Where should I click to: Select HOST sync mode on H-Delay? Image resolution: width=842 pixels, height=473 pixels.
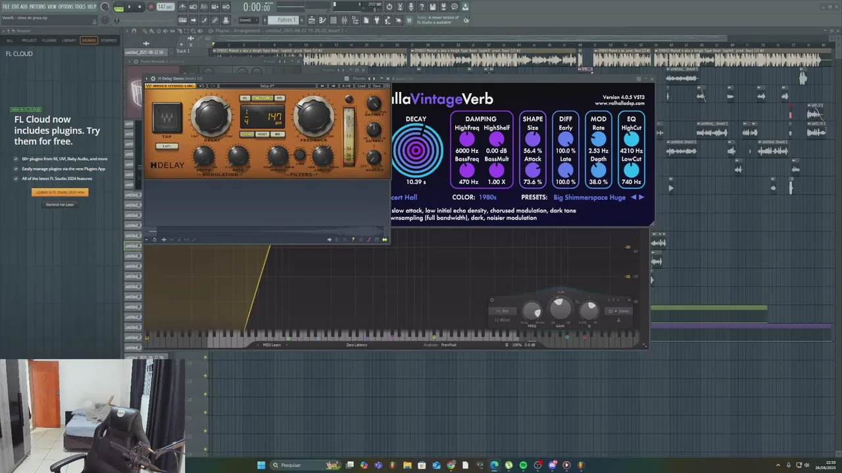[x=262, y=134]
